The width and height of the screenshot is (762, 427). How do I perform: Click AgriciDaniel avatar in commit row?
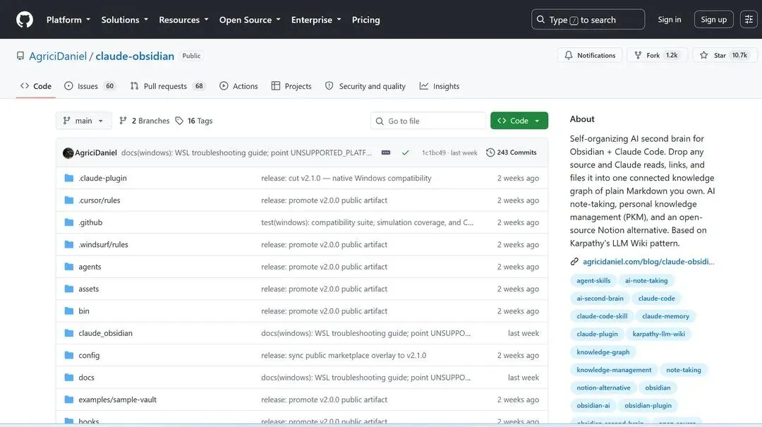click(x=68, y=152)
